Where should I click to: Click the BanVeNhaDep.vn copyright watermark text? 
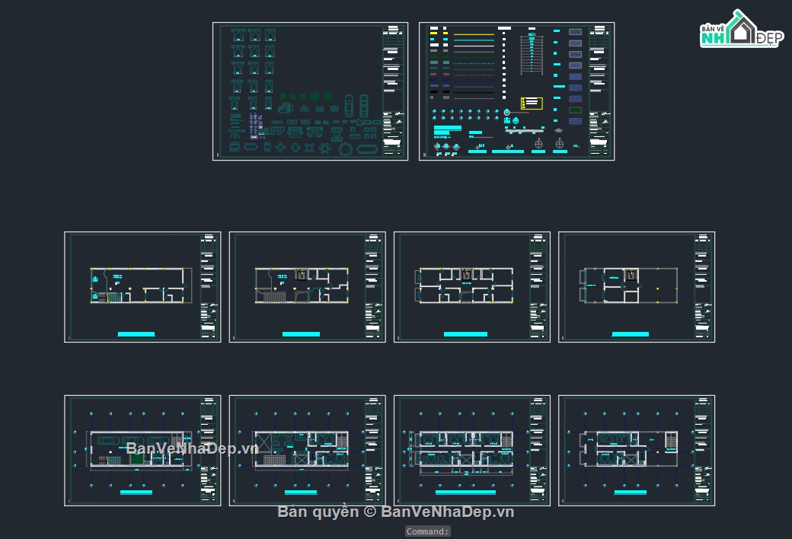pyautogui.click(x=396, y=512)
